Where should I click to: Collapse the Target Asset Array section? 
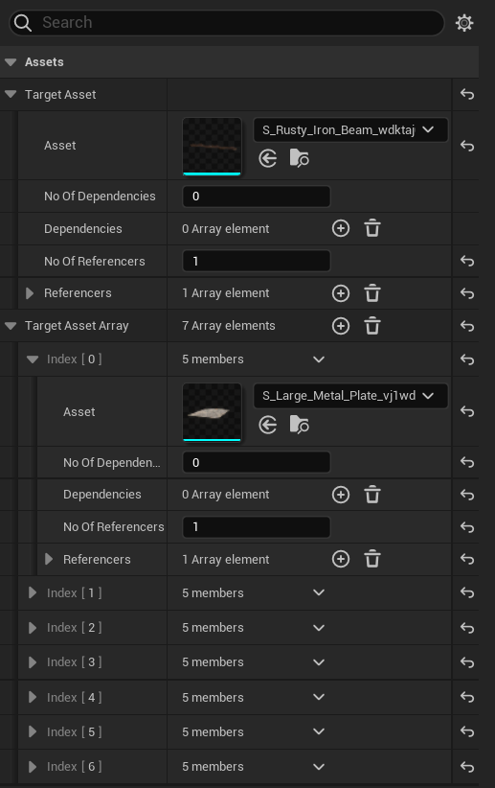11,326
